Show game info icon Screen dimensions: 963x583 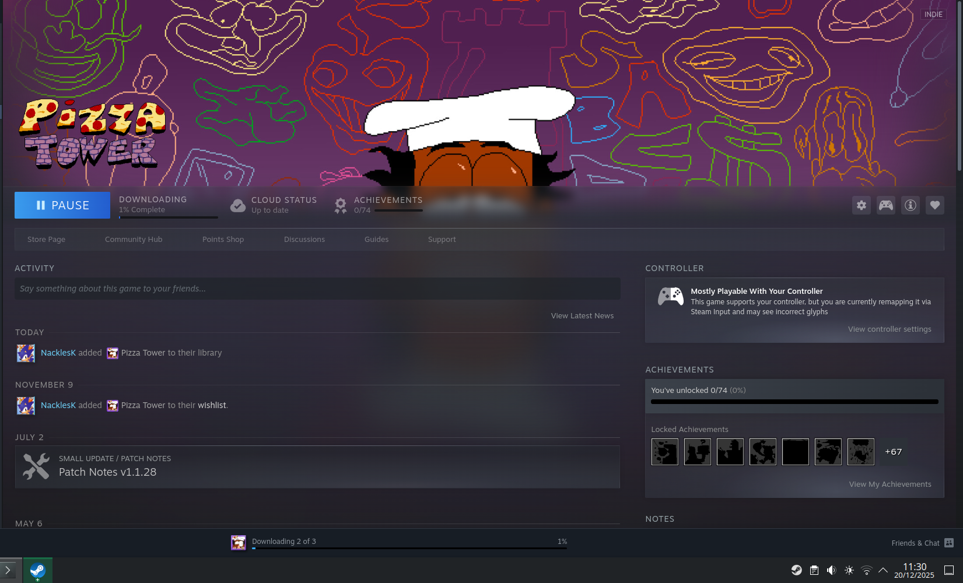click(911, 205)
